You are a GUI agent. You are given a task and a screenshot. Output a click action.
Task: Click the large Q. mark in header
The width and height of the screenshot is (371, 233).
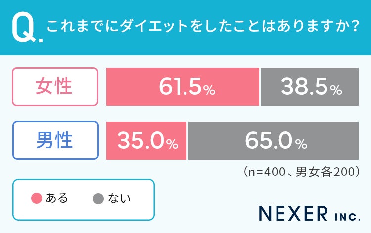tap(27, 27)
